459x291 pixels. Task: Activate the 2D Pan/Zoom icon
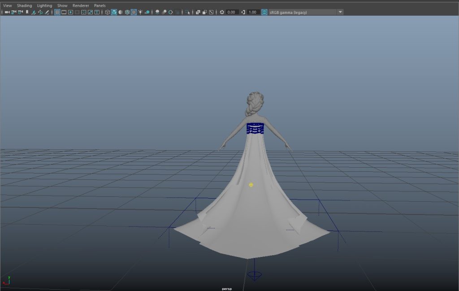(40, 12)
